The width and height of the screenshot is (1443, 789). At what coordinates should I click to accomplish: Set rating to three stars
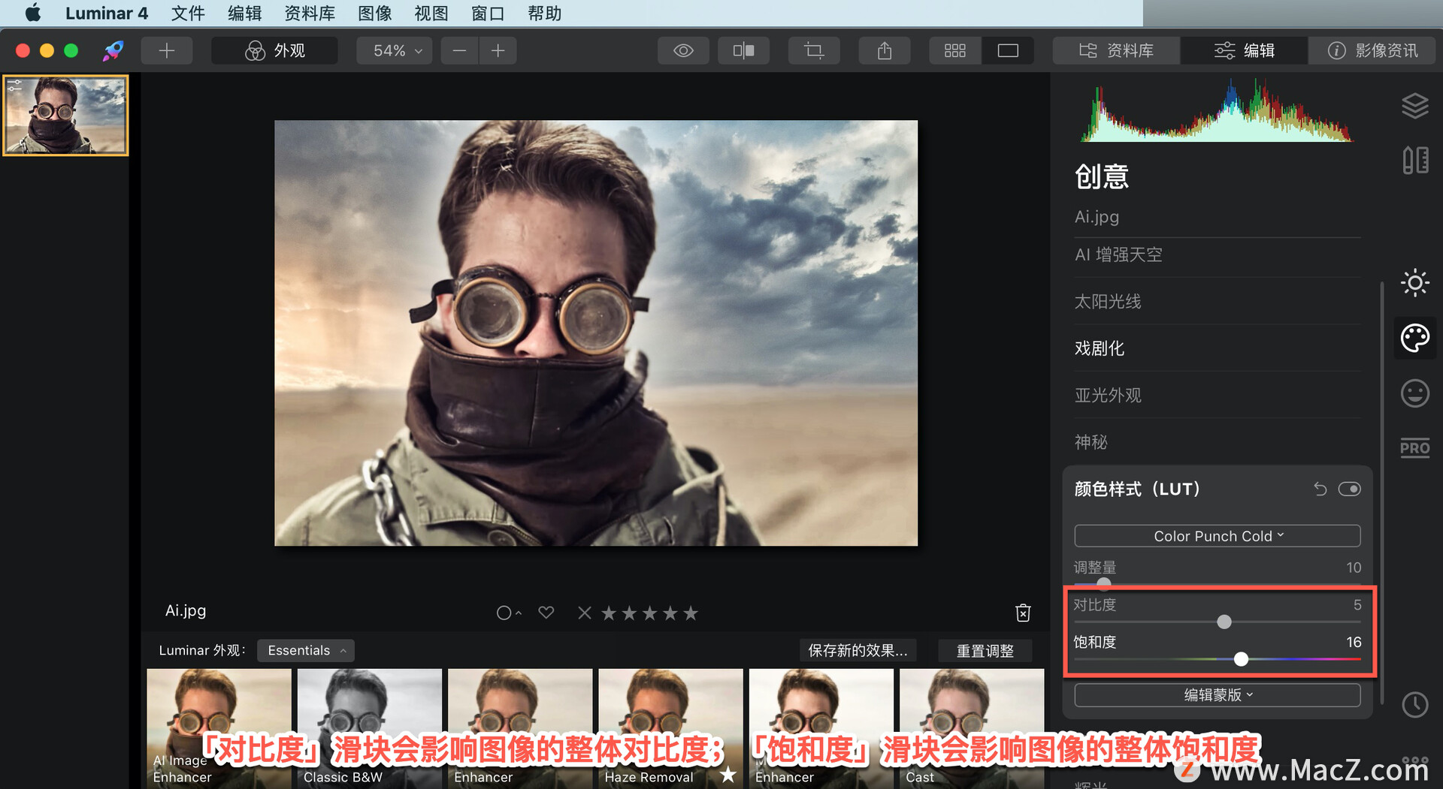(x=650, y=613)
